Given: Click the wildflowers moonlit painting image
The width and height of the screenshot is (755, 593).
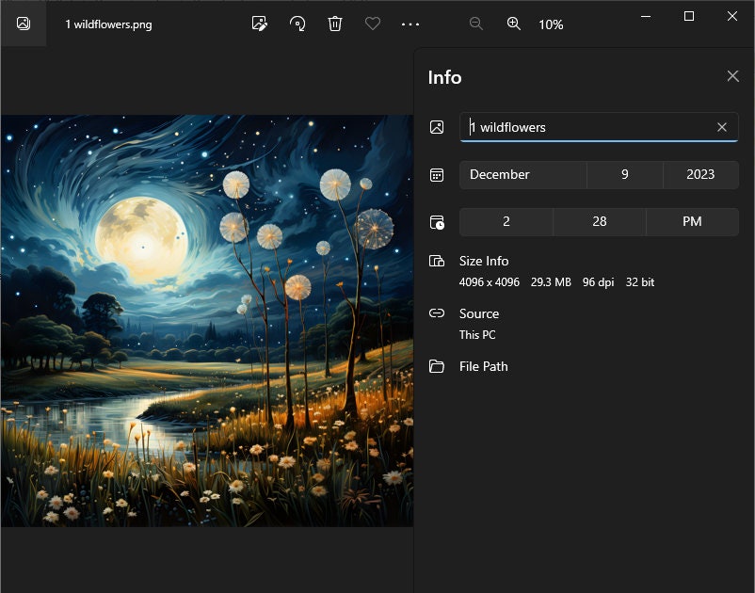Looking at the screenshot, I should click(207, 321).
